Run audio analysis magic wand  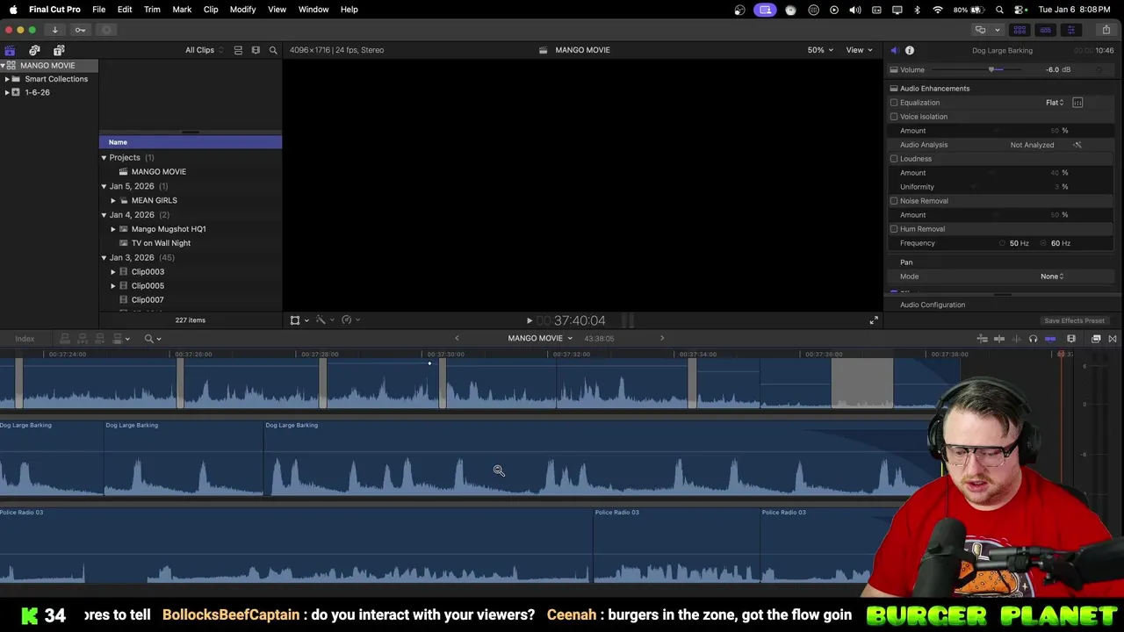[1077, 145]
